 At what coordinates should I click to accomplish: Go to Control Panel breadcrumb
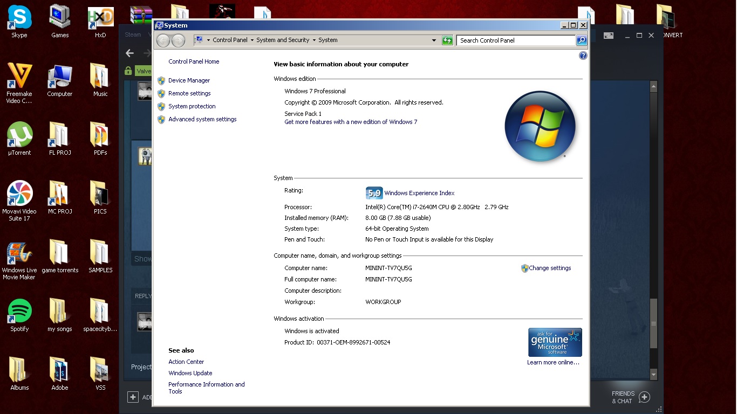(230, 40)
